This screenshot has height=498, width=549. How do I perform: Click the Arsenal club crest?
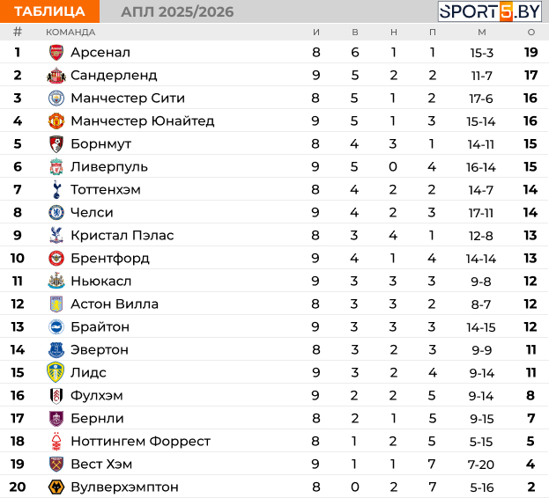(x=56, y=52)
